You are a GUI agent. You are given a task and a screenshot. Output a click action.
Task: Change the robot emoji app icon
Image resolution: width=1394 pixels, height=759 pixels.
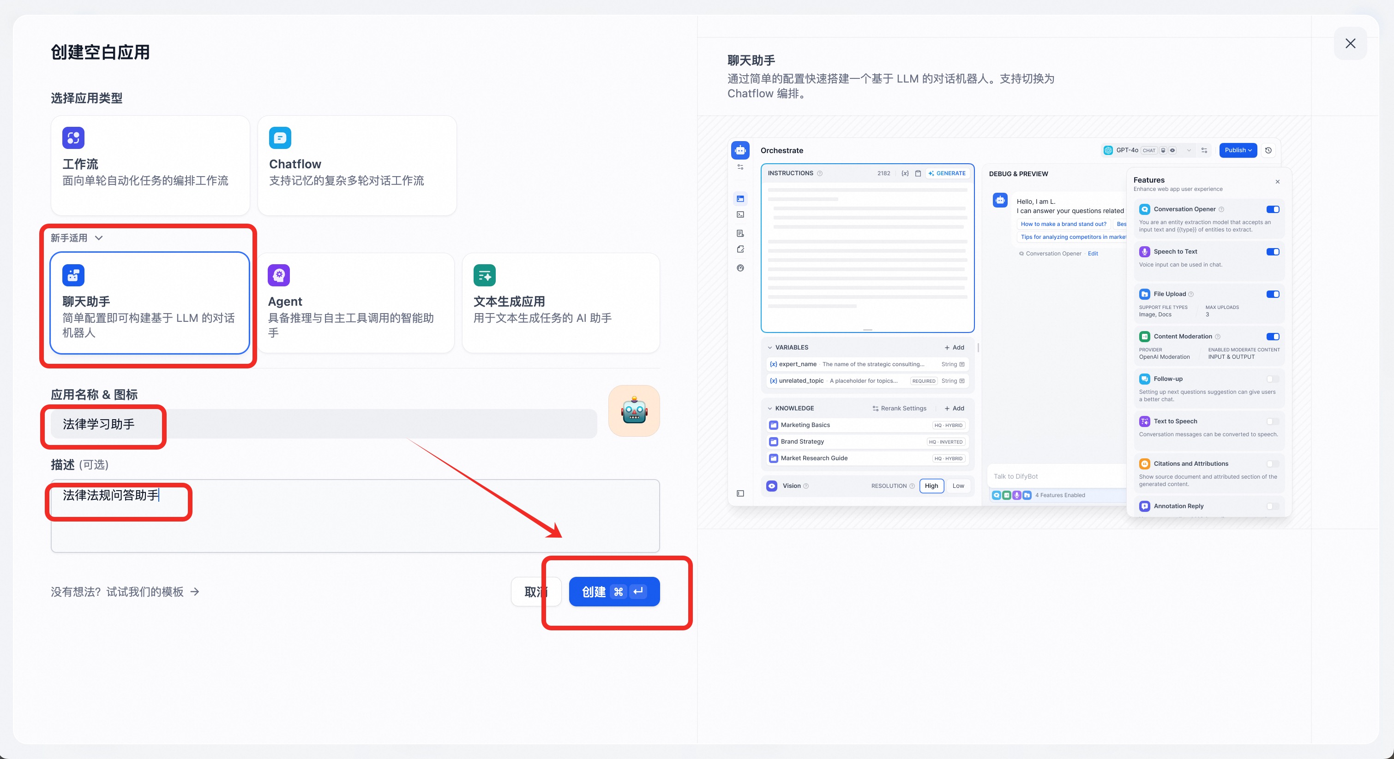(634, 411)
